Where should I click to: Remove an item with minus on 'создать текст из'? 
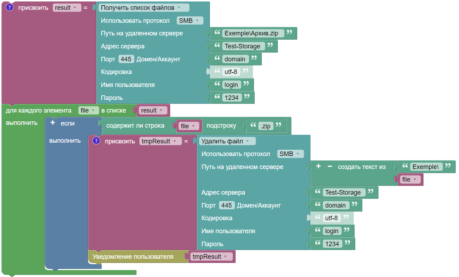click(x=330, y=167)
